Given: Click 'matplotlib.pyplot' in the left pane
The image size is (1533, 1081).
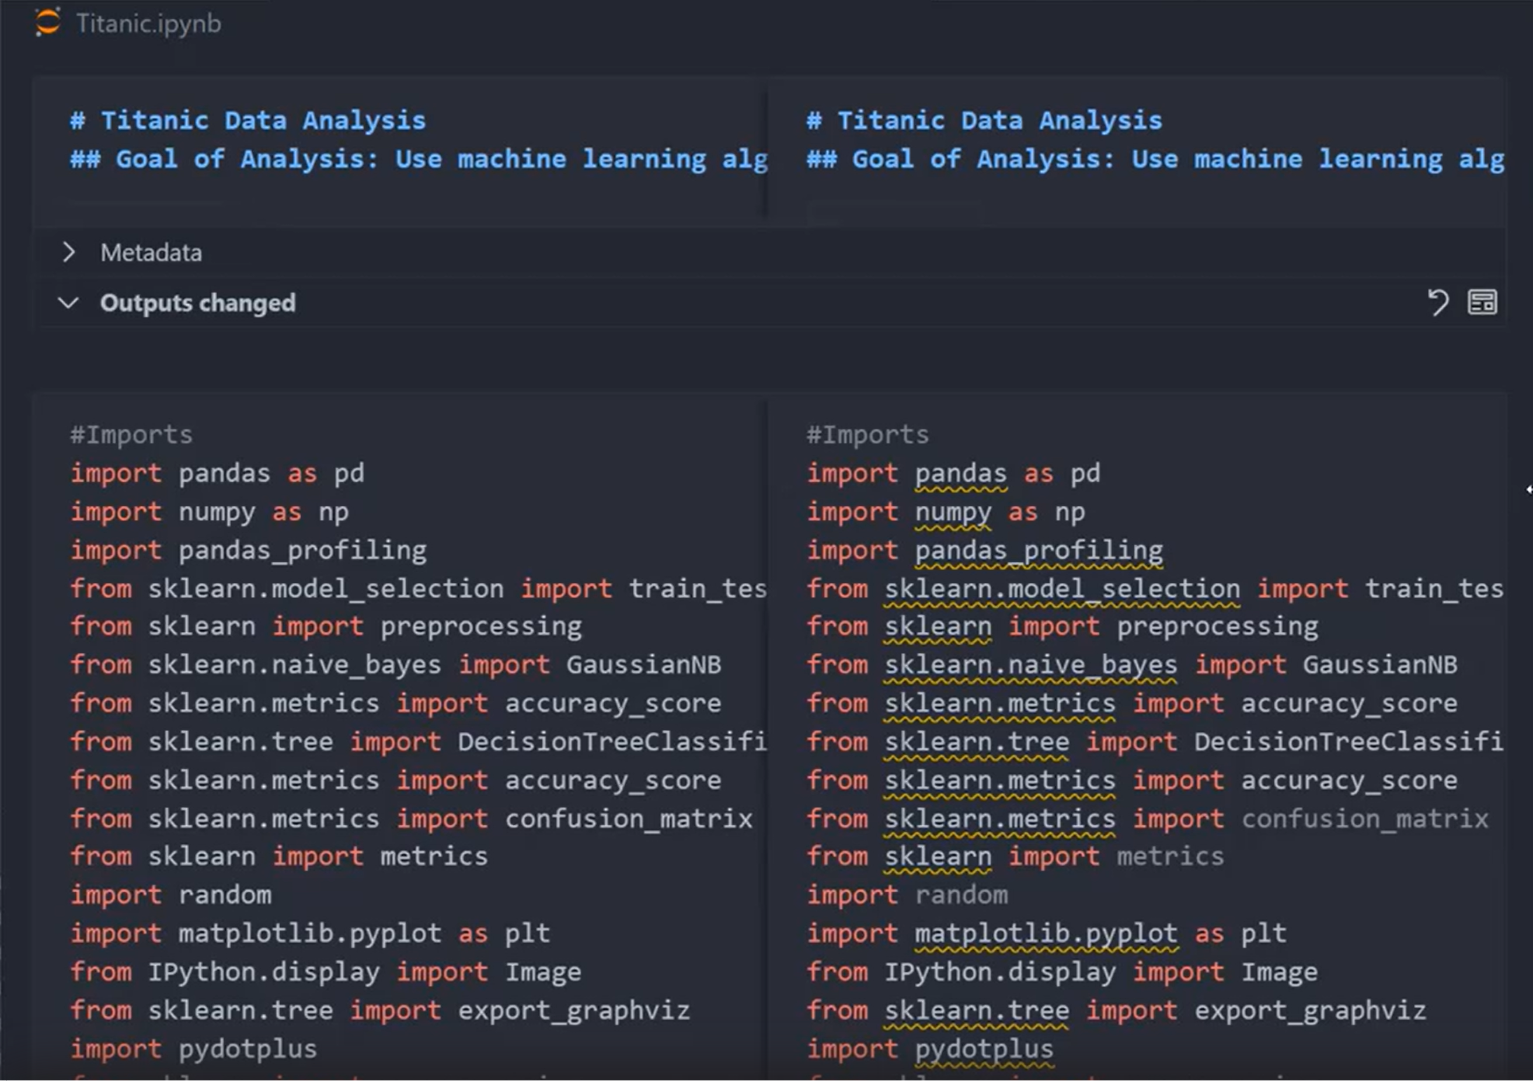Looking at the screenshot, I should pyautogui.click(x=310, y=934).
